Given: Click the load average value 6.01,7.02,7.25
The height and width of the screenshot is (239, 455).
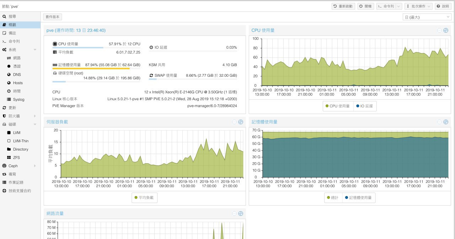Looking at the screenshot, I should (128, 52).
